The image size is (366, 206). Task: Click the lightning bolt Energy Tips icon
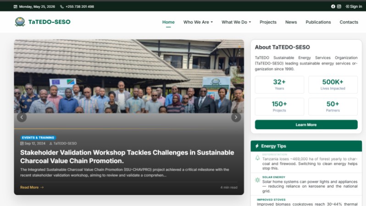point(257,146)
